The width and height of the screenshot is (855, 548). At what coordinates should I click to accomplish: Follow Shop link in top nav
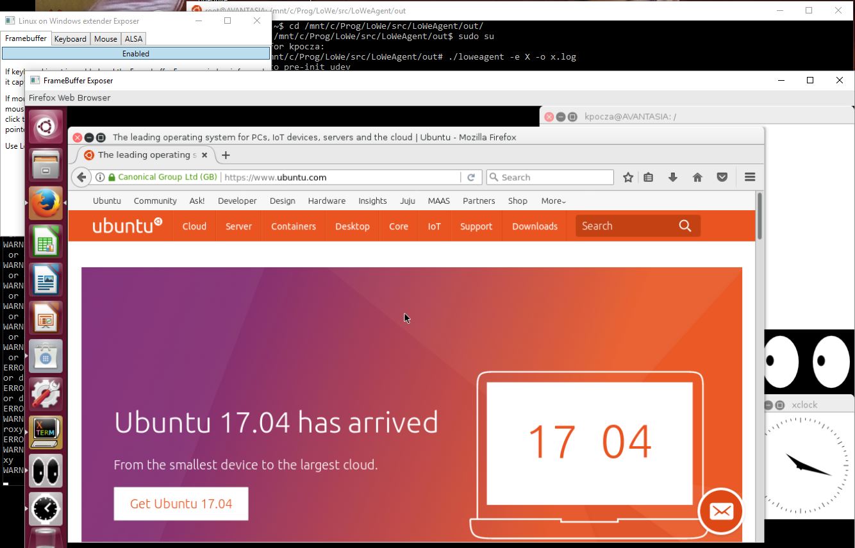(x=518, y=201)
